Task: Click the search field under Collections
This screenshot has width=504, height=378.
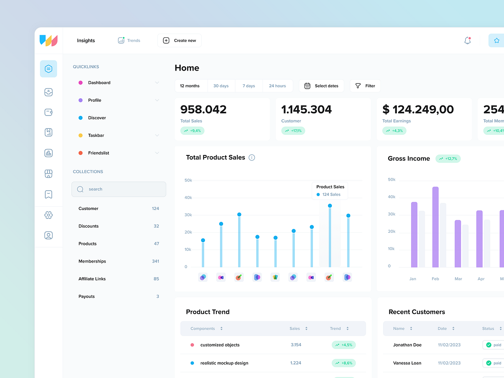Action: click(x=119, y=189)
